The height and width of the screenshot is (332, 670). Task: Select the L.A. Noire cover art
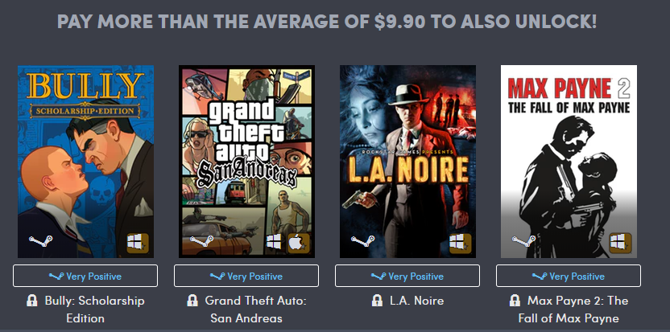coord(407,162)
